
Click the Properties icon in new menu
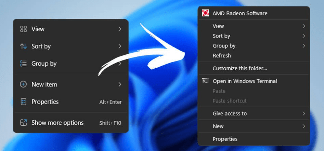click(x=24, y=102)
